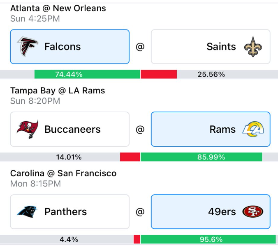Click the Carolina Panthers logo
The width and height of the screenshot is (278, 250).
pyautogui.click(x=27, y=211)
